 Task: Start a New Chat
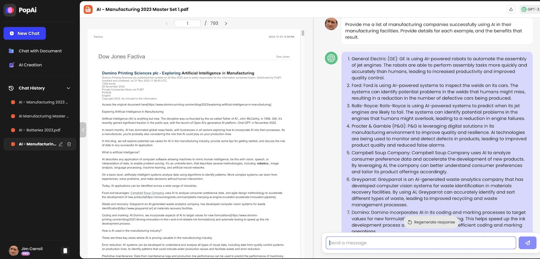coord(24,33)
